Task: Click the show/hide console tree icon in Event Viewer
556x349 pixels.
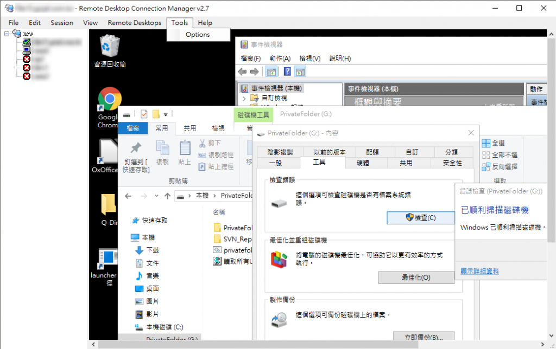Action: 271,72
